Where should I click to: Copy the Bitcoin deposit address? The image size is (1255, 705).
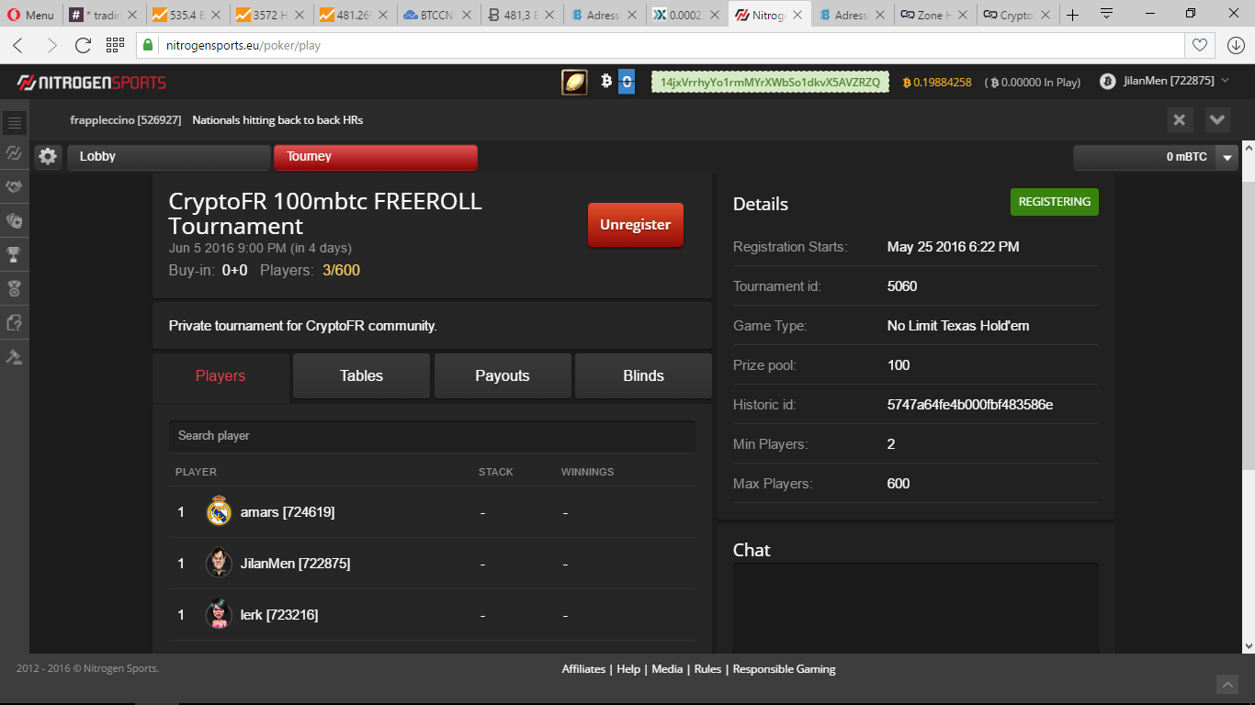pos(770,82)
